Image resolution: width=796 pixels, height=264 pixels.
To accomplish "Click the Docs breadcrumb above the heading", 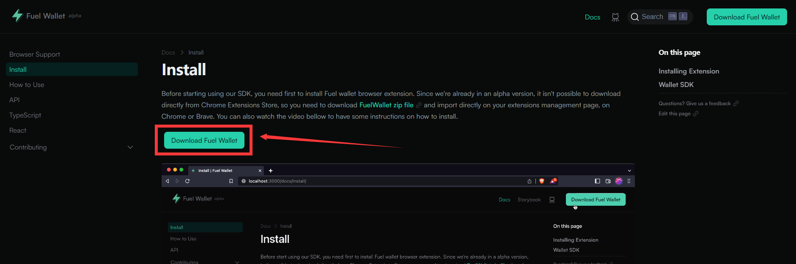I will (168, 53).
